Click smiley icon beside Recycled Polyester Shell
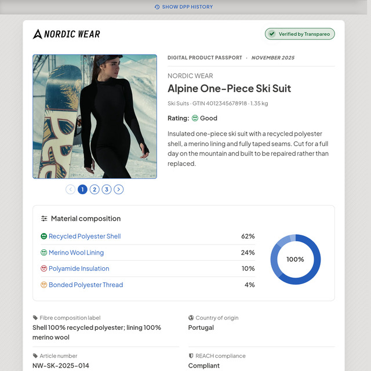Screen dimensions: 371x371 pos(44,236)
